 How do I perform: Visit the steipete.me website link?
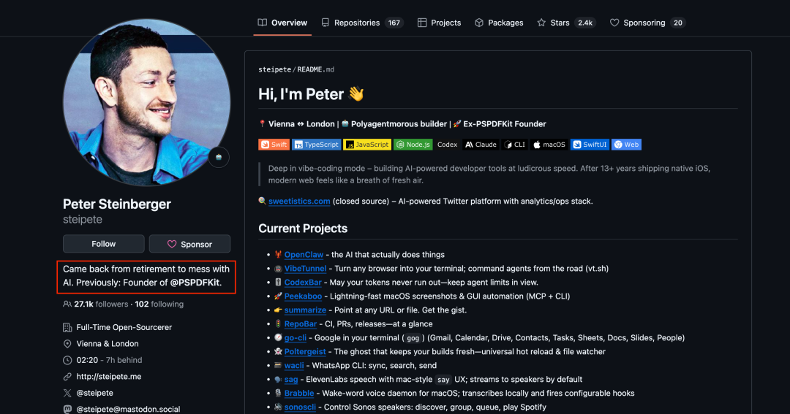click(x=108, y=377)
